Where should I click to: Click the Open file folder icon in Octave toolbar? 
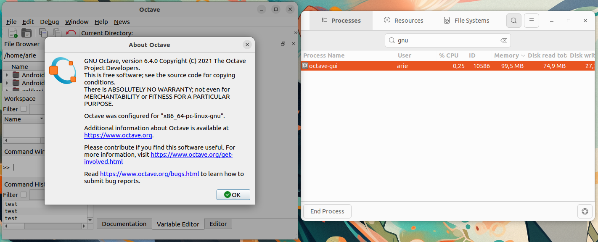(x=26, y=33)
